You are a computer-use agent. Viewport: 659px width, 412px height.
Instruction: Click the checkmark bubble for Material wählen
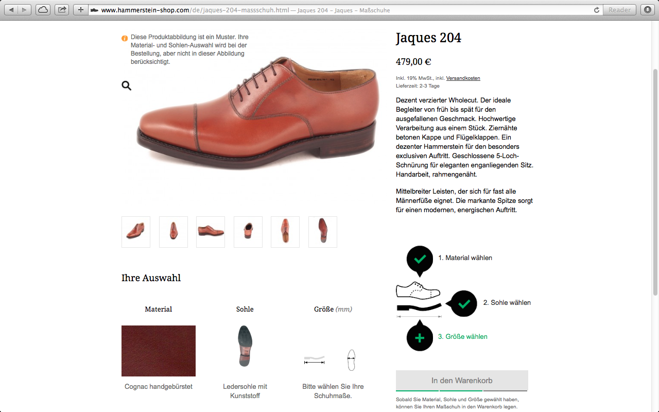pos(420,259)
